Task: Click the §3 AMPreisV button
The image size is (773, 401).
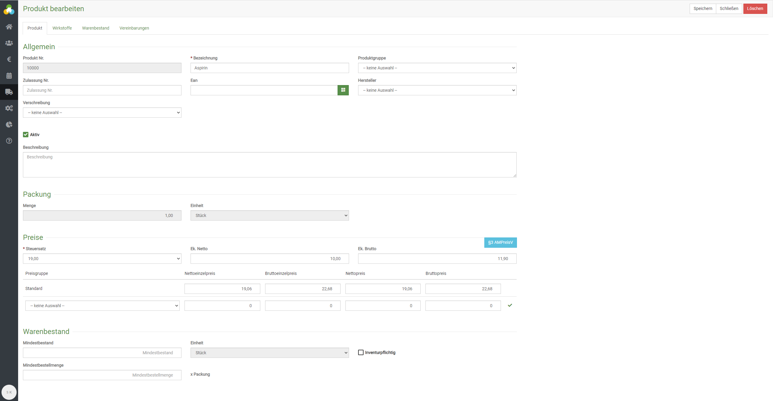Action: point(500,243)
